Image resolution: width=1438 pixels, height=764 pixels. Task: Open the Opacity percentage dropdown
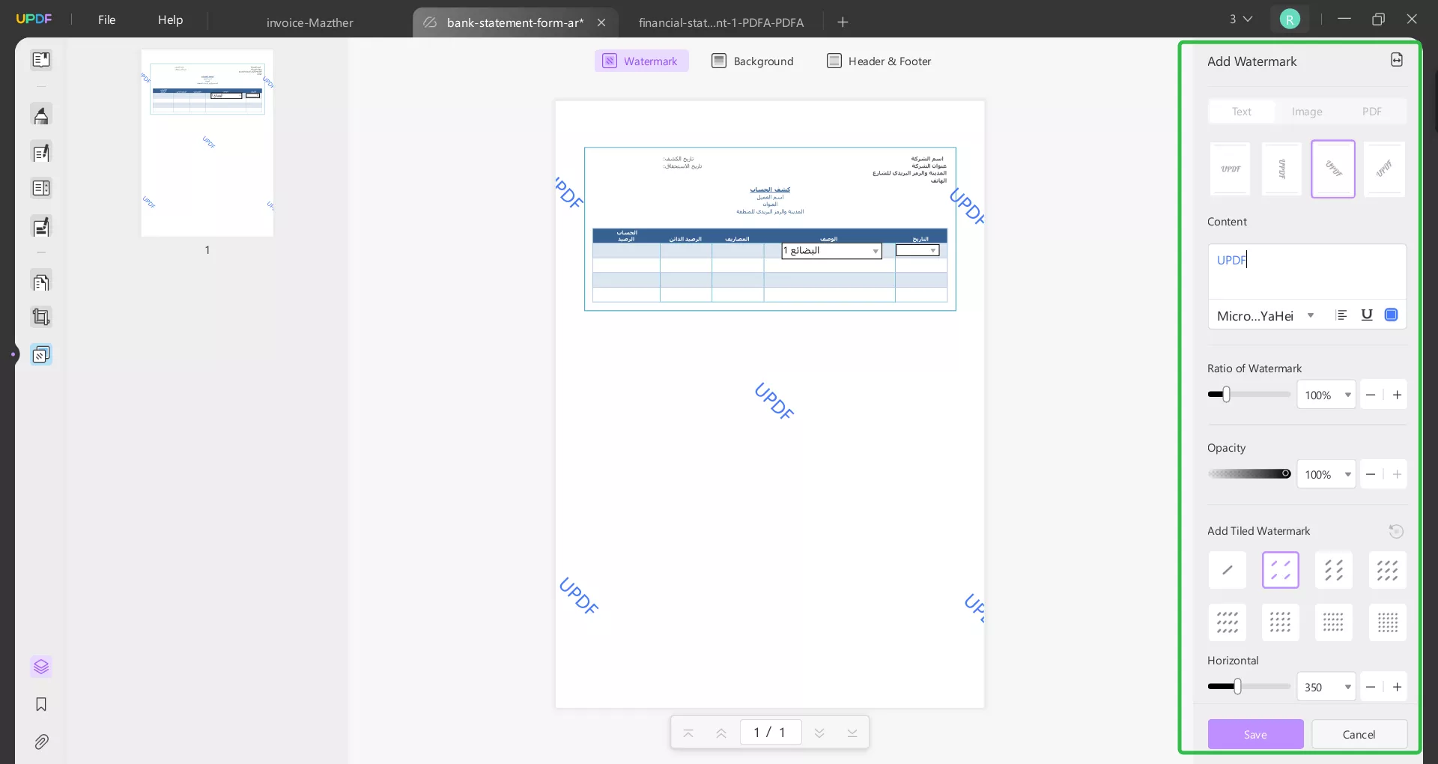tap(1326, 474)
